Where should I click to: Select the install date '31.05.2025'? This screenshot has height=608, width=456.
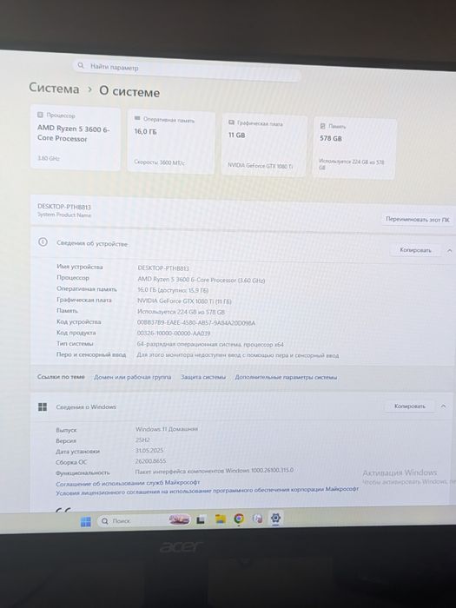point(149,450)
